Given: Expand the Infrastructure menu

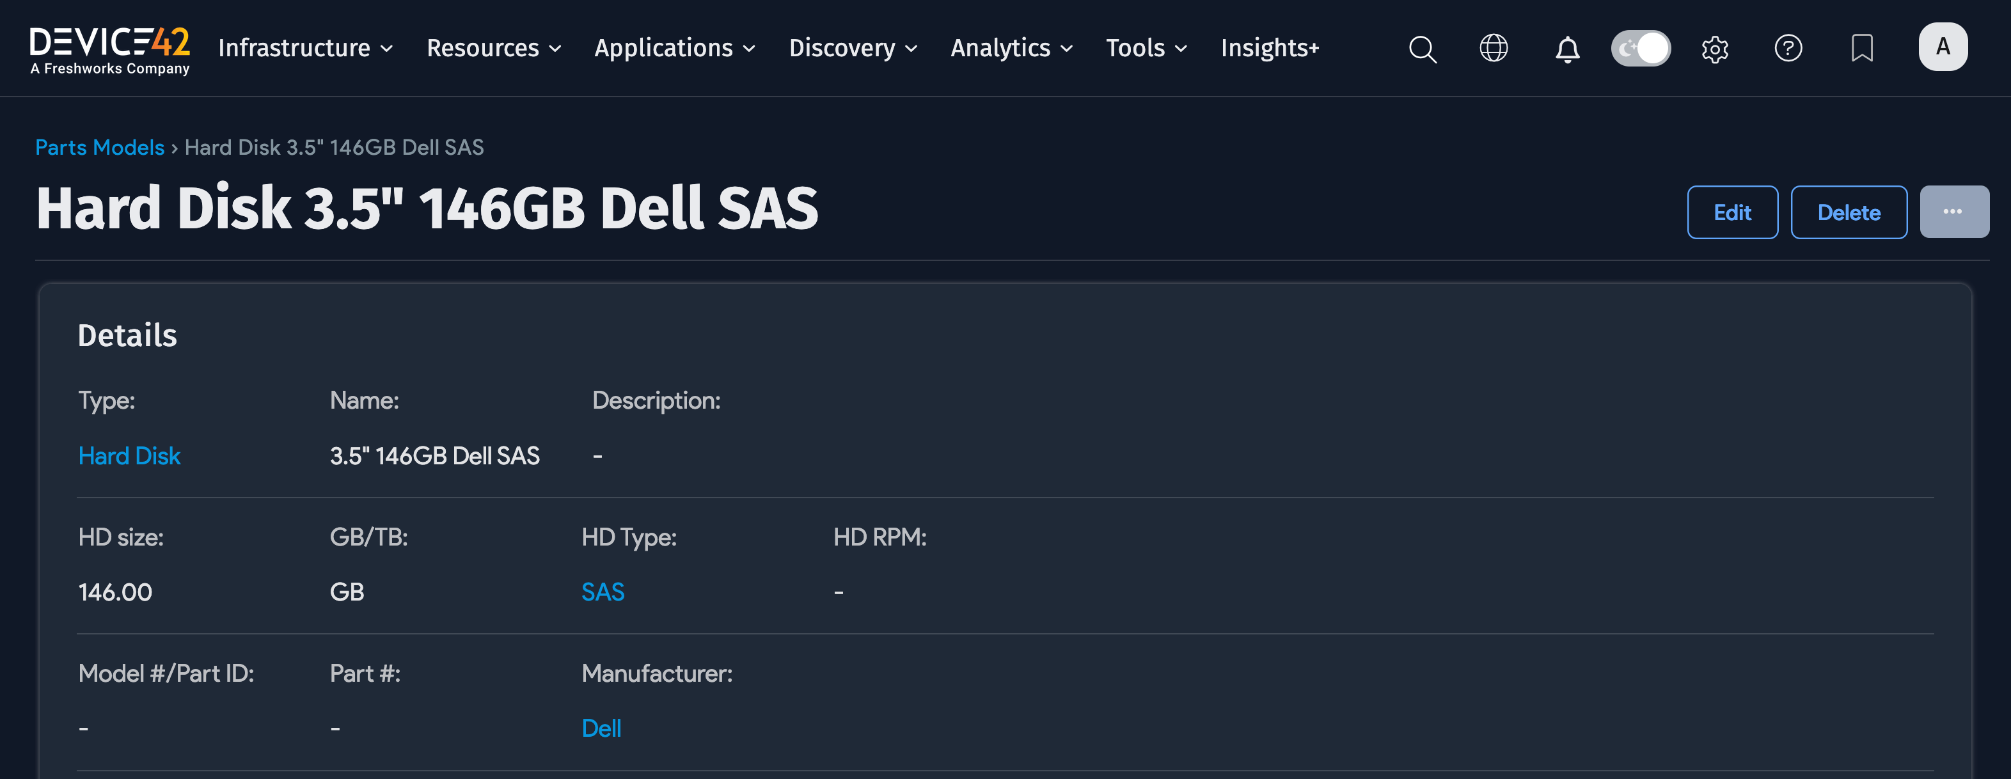Looking at the screenshot, I should (304, 49).
